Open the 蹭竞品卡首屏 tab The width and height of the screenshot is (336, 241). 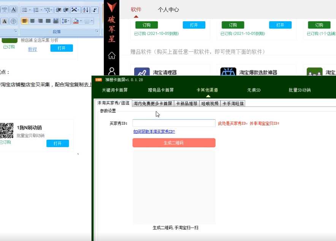point(161,90)
